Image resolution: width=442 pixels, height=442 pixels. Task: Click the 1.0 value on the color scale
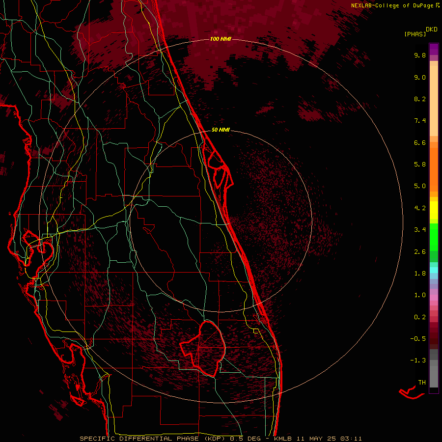420,295
